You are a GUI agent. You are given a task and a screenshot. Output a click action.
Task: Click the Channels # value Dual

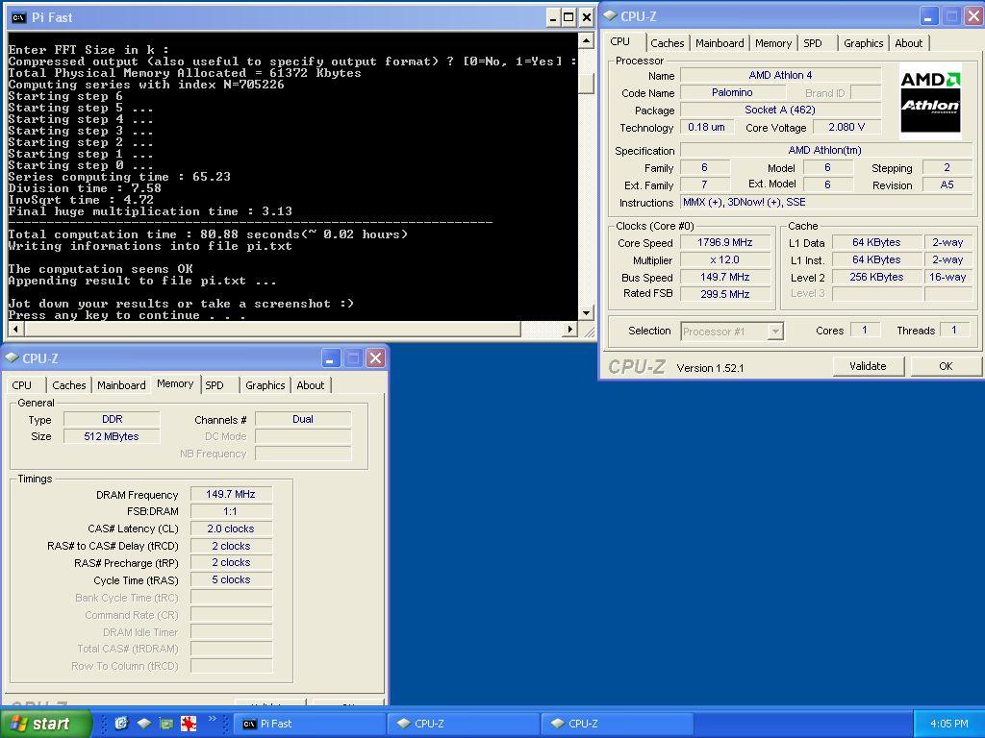point(303,419)
